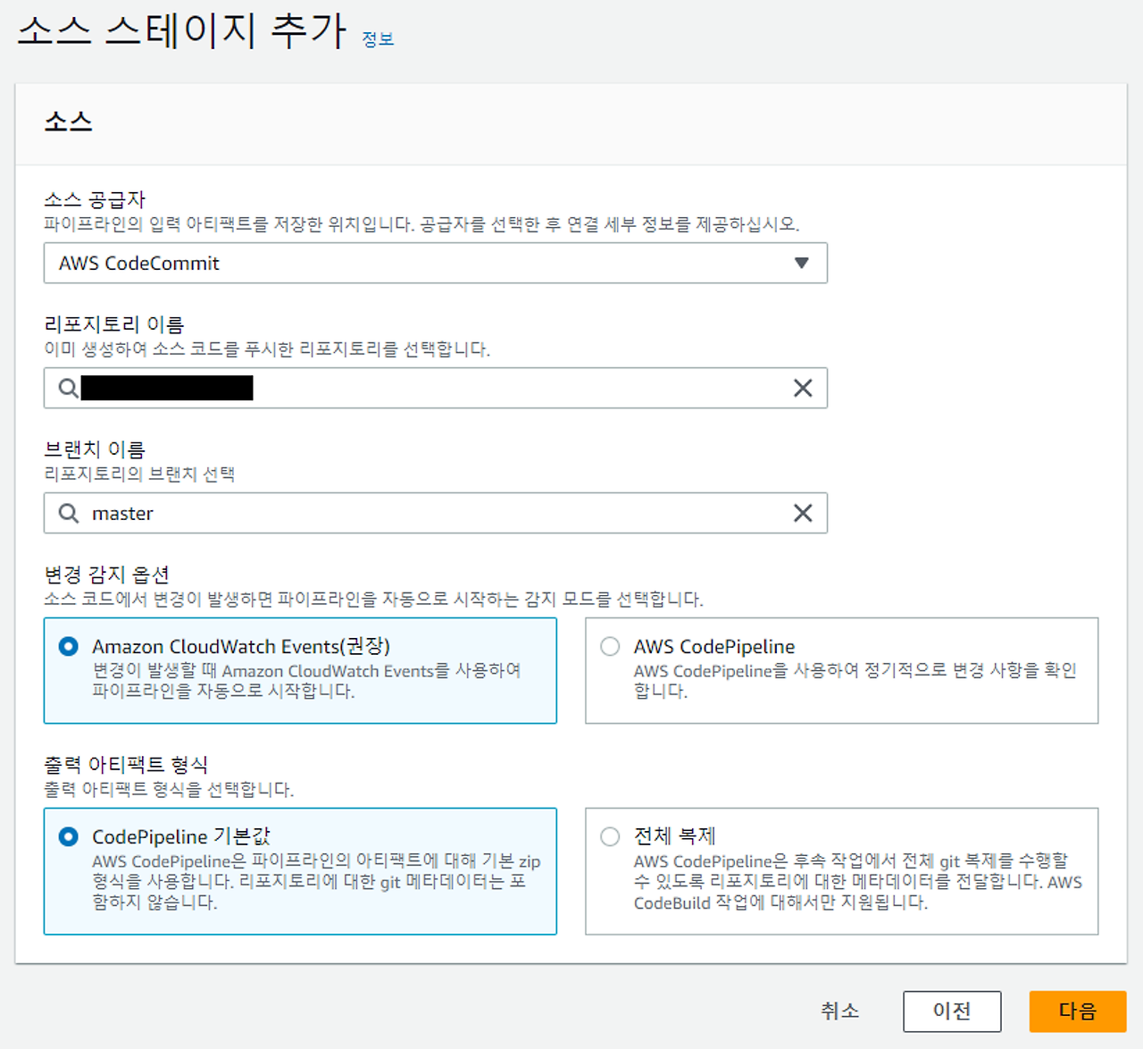Click the 전체 복제 option card
The width and height of the screenshot is (1143, 1049).
841,871
